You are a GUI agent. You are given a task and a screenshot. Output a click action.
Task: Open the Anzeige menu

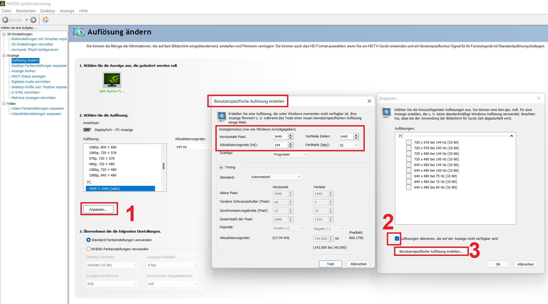(x=67, y=11)
